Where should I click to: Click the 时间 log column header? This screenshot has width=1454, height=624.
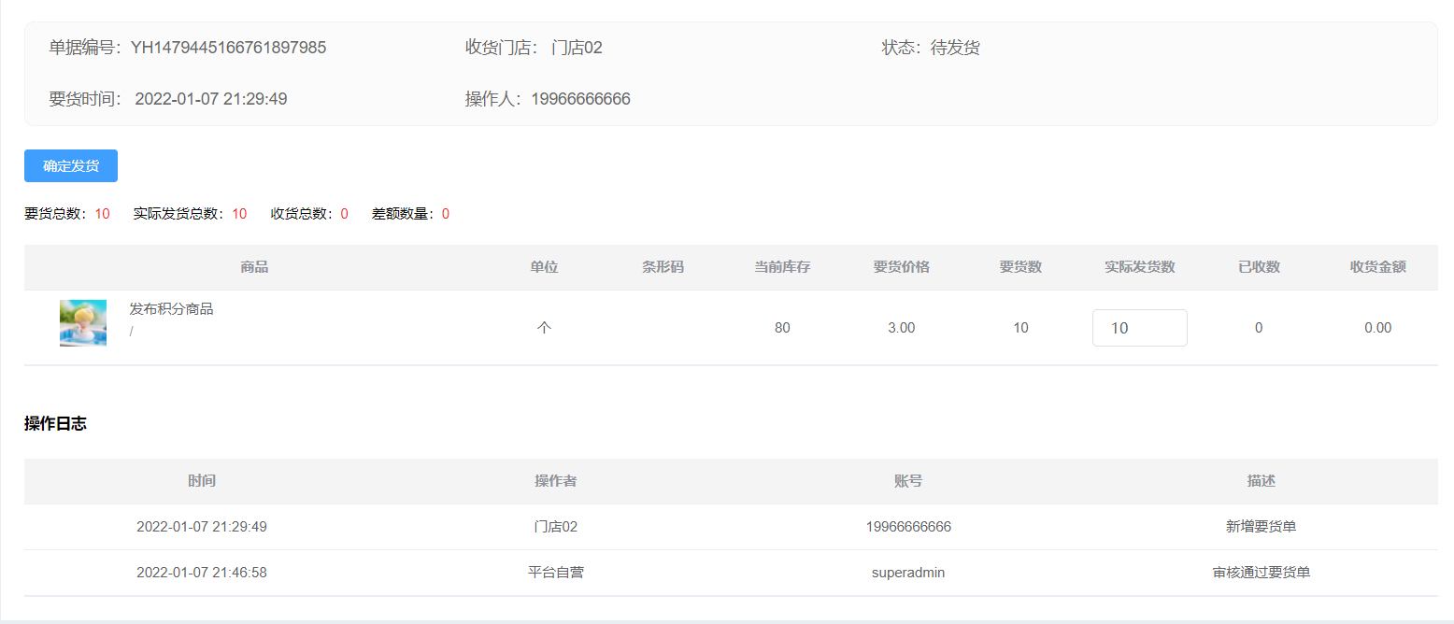202,481
